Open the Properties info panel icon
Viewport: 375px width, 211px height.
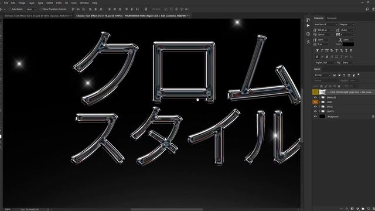click(308, 34)
